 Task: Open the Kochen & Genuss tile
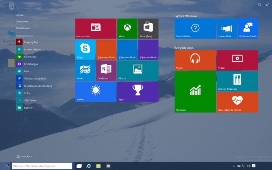click(237, 81)
